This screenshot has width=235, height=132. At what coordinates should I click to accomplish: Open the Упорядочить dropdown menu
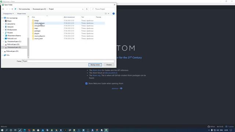(8, 14)
